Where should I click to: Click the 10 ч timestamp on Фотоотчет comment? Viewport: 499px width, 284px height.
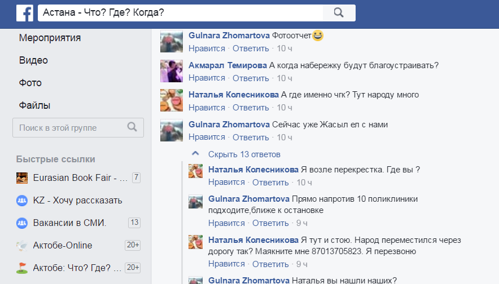pyautogui.click(x=284, y=48)
